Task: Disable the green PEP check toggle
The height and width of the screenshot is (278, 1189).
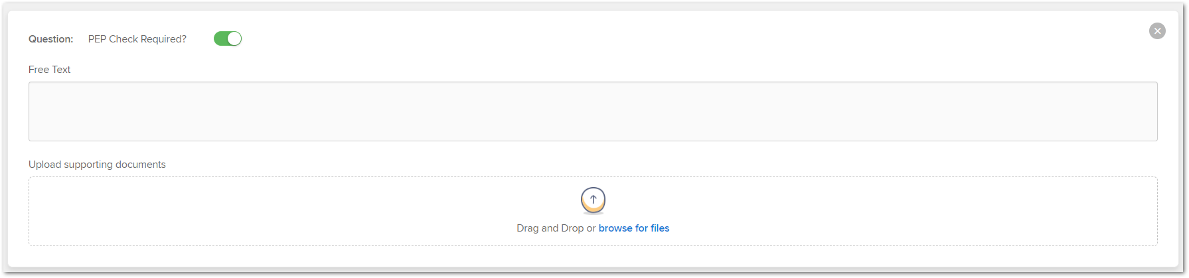Action: [228, 38]
